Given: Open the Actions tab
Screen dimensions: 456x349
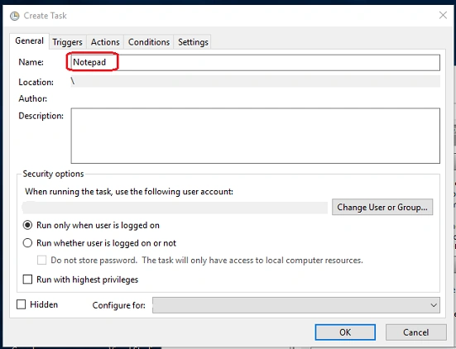Looking at the screenshot, I should point(105,42).
